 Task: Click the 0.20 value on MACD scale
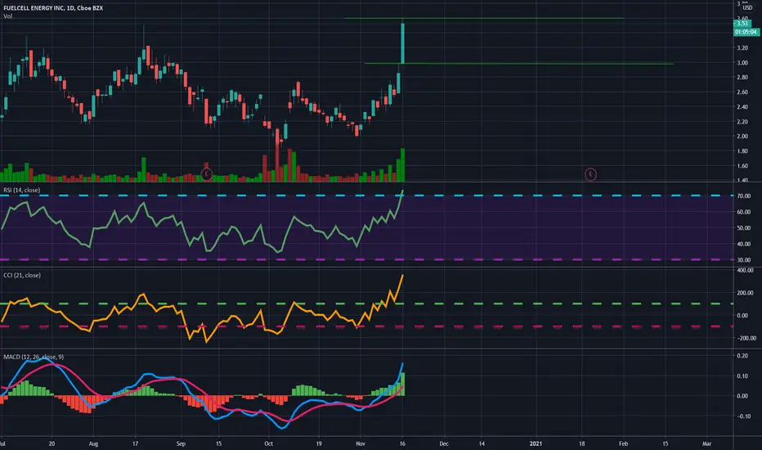[742, 356]
